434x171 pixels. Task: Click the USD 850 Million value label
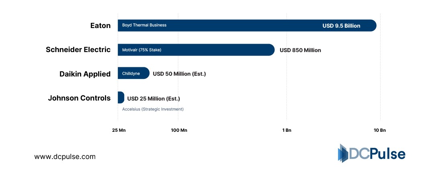click(300, 50)
